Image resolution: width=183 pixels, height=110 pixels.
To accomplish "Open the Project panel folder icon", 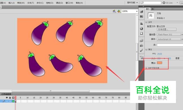I will (x=142, y=57).
